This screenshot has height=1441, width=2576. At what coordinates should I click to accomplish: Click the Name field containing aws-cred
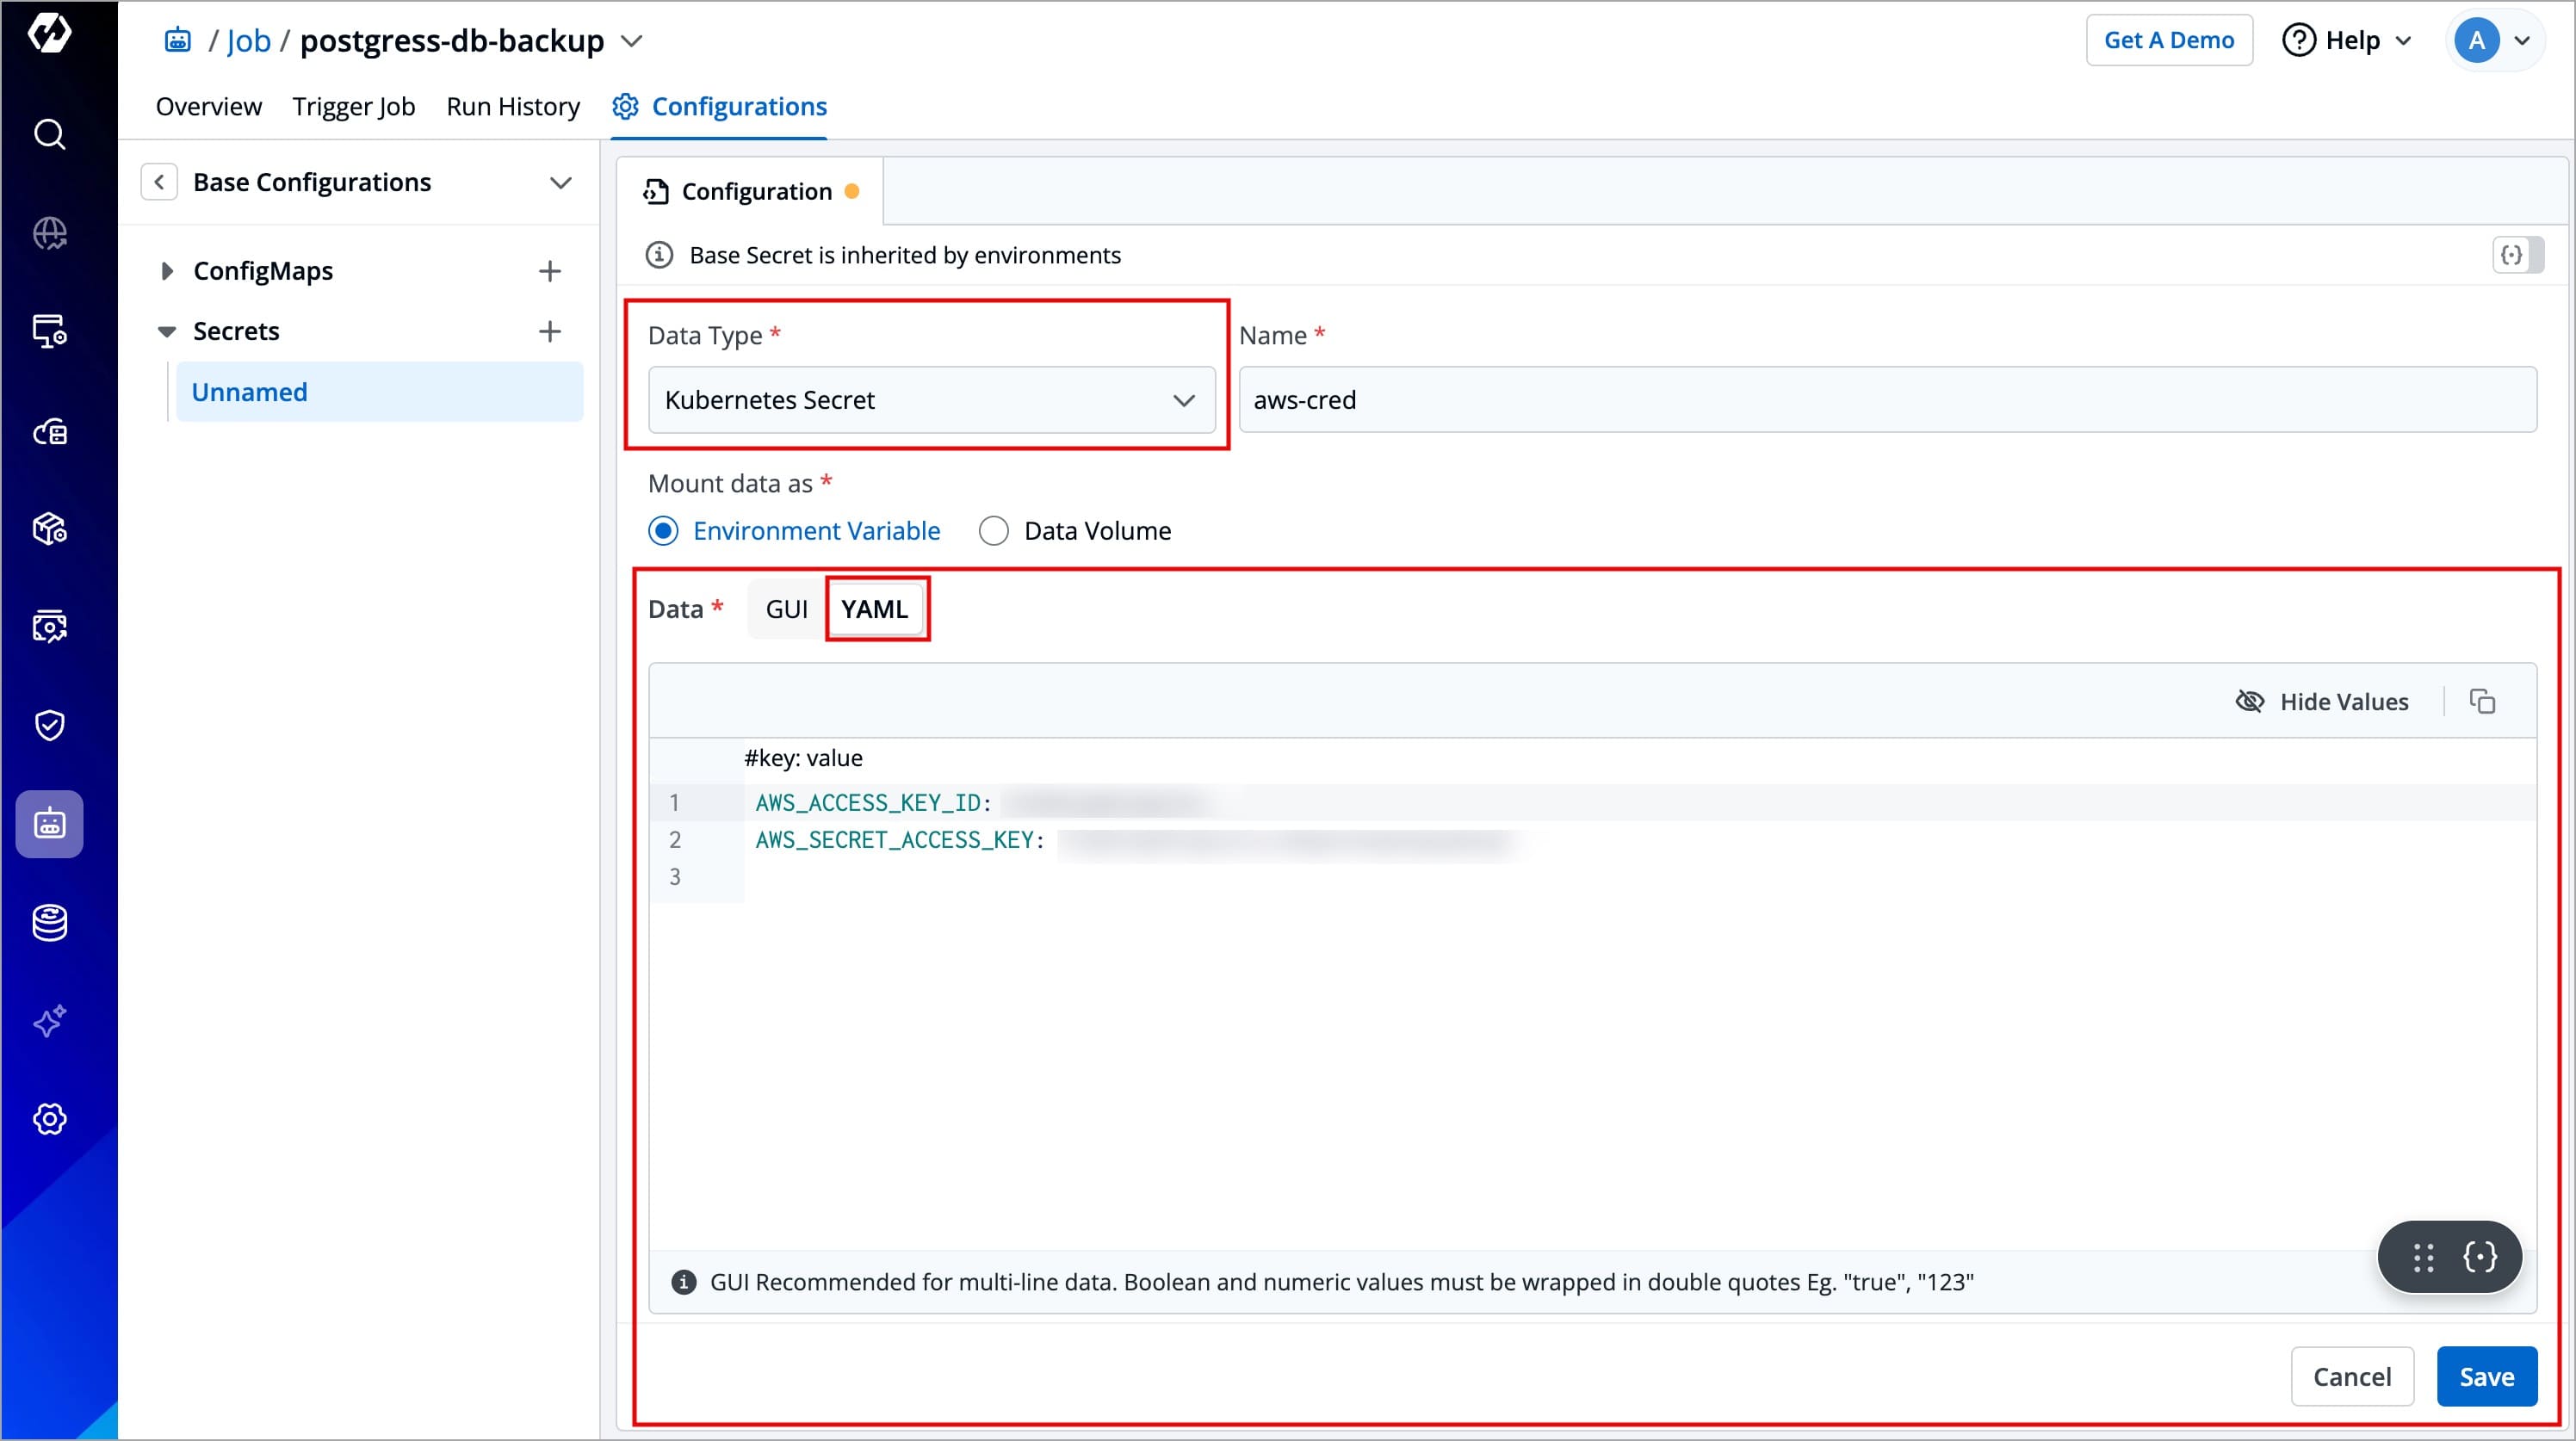point(1886,400)
